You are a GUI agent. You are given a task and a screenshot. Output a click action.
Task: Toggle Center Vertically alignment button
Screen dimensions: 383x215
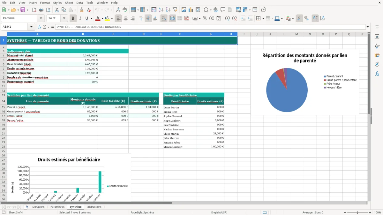[148, 18]
